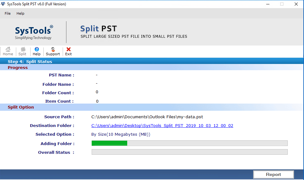This screenshot has width=304, height=180.
Task: Click the Split PST product title
Action: point(99,29)
